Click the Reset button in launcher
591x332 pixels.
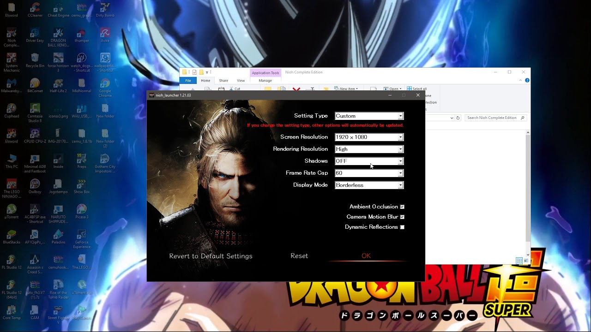pos(299,256)
